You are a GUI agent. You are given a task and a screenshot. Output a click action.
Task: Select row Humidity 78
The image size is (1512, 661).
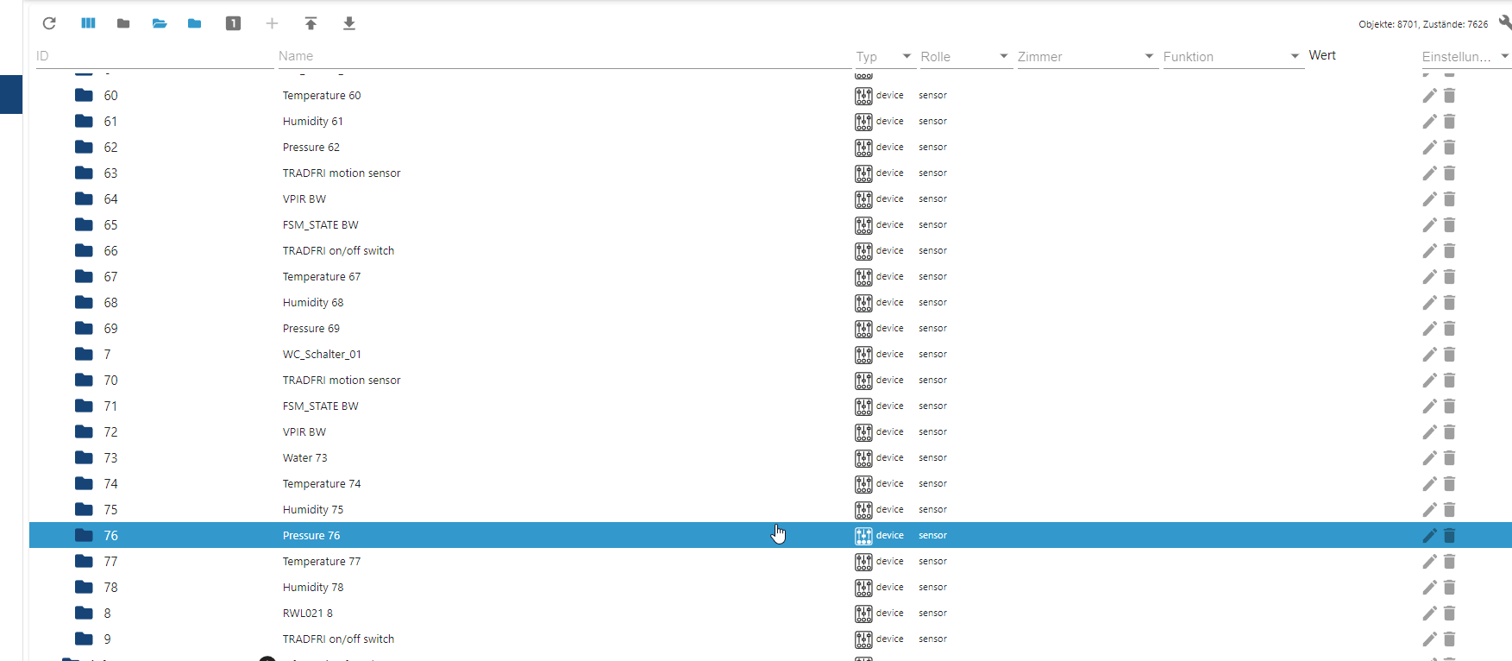770,587
